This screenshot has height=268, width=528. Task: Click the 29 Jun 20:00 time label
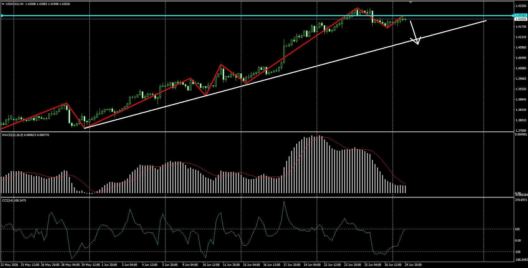[413, 265]
